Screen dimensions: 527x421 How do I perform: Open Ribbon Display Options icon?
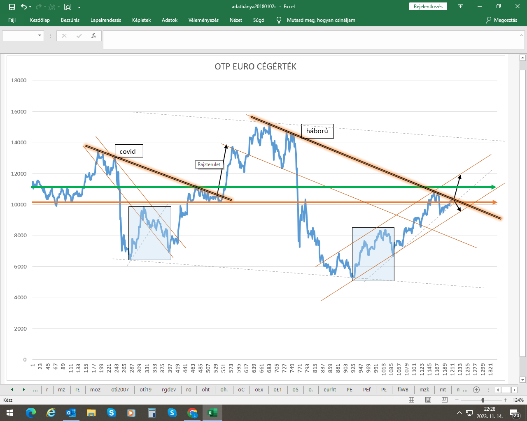point(461,7)
